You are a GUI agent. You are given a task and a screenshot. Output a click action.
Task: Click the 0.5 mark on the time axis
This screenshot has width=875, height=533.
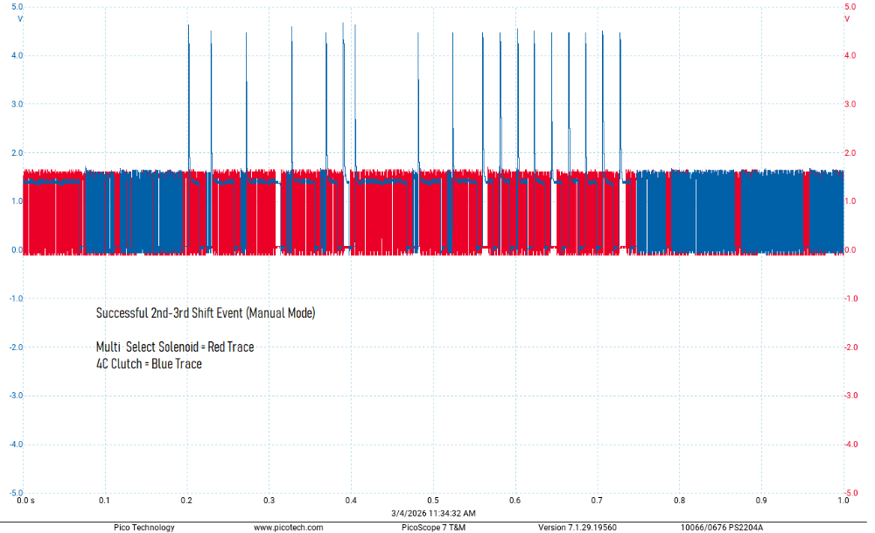click(433, 501)
